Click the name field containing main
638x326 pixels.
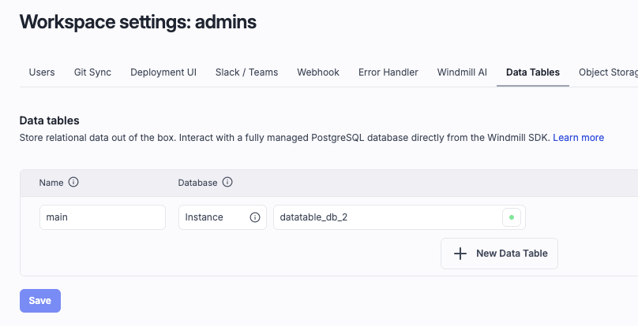pos(102,217)
